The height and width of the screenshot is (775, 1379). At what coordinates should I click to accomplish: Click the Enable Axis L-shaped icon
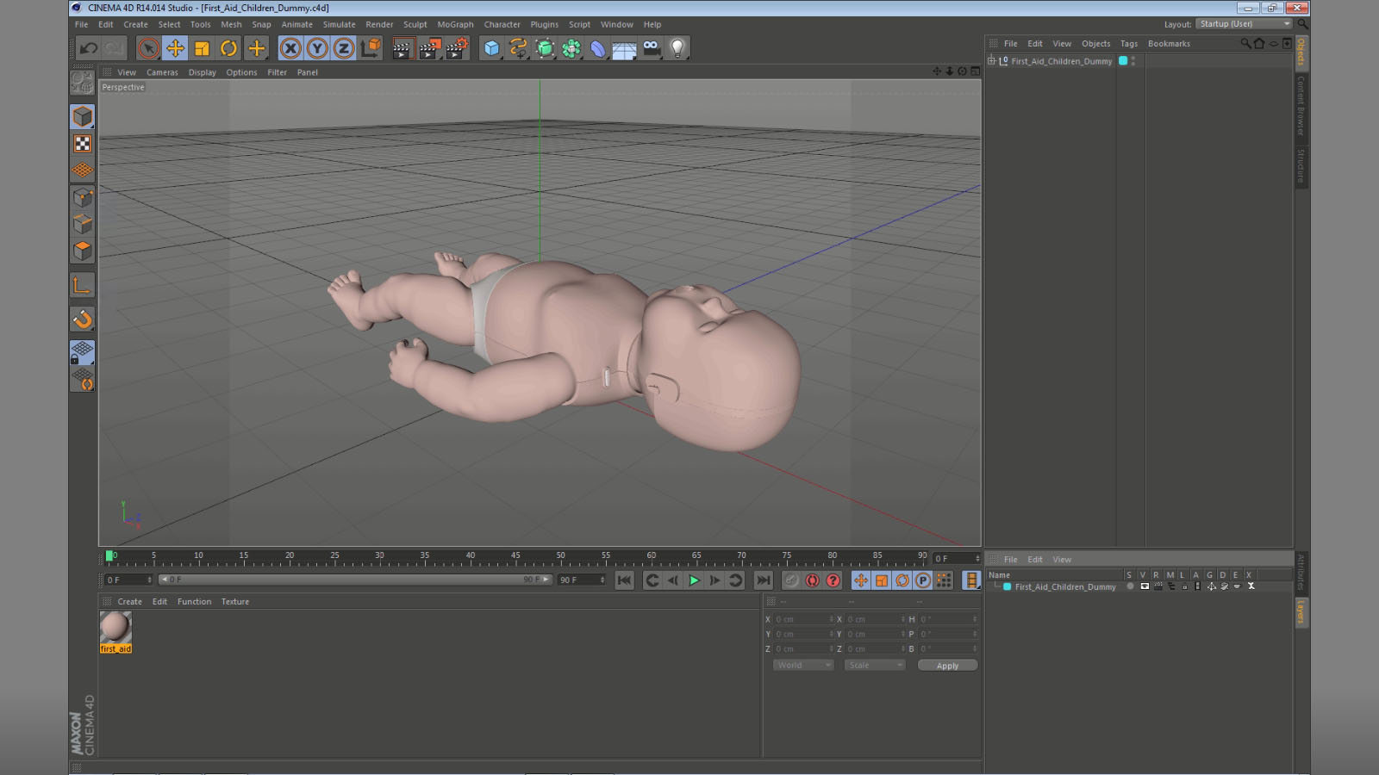coord(83,285)
